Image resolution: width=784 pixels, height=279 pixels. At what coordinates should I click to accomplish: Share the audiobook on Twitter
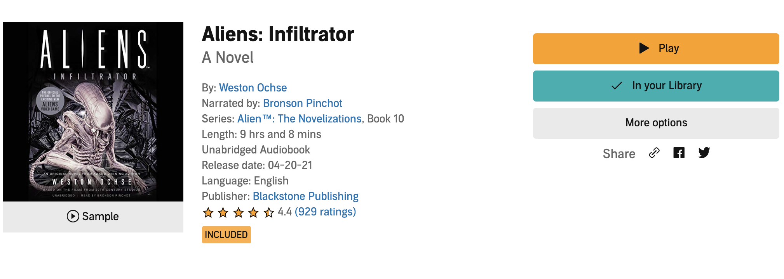coord(704,153)
